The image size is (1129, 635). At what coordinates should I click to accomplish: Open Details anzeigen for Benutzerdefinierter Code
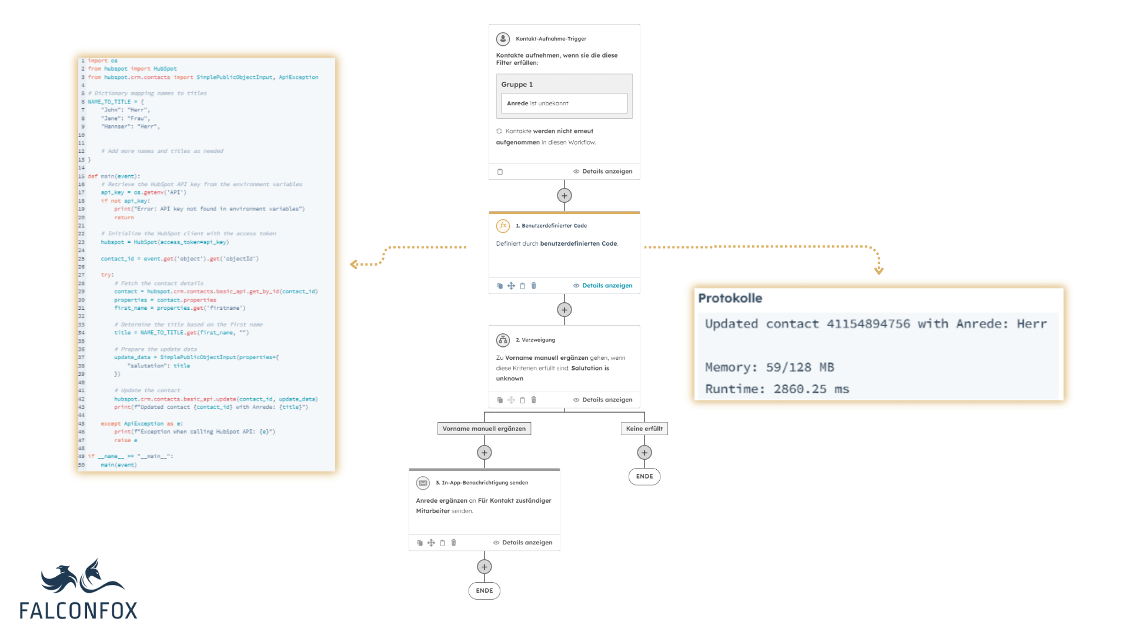[603, 286]
